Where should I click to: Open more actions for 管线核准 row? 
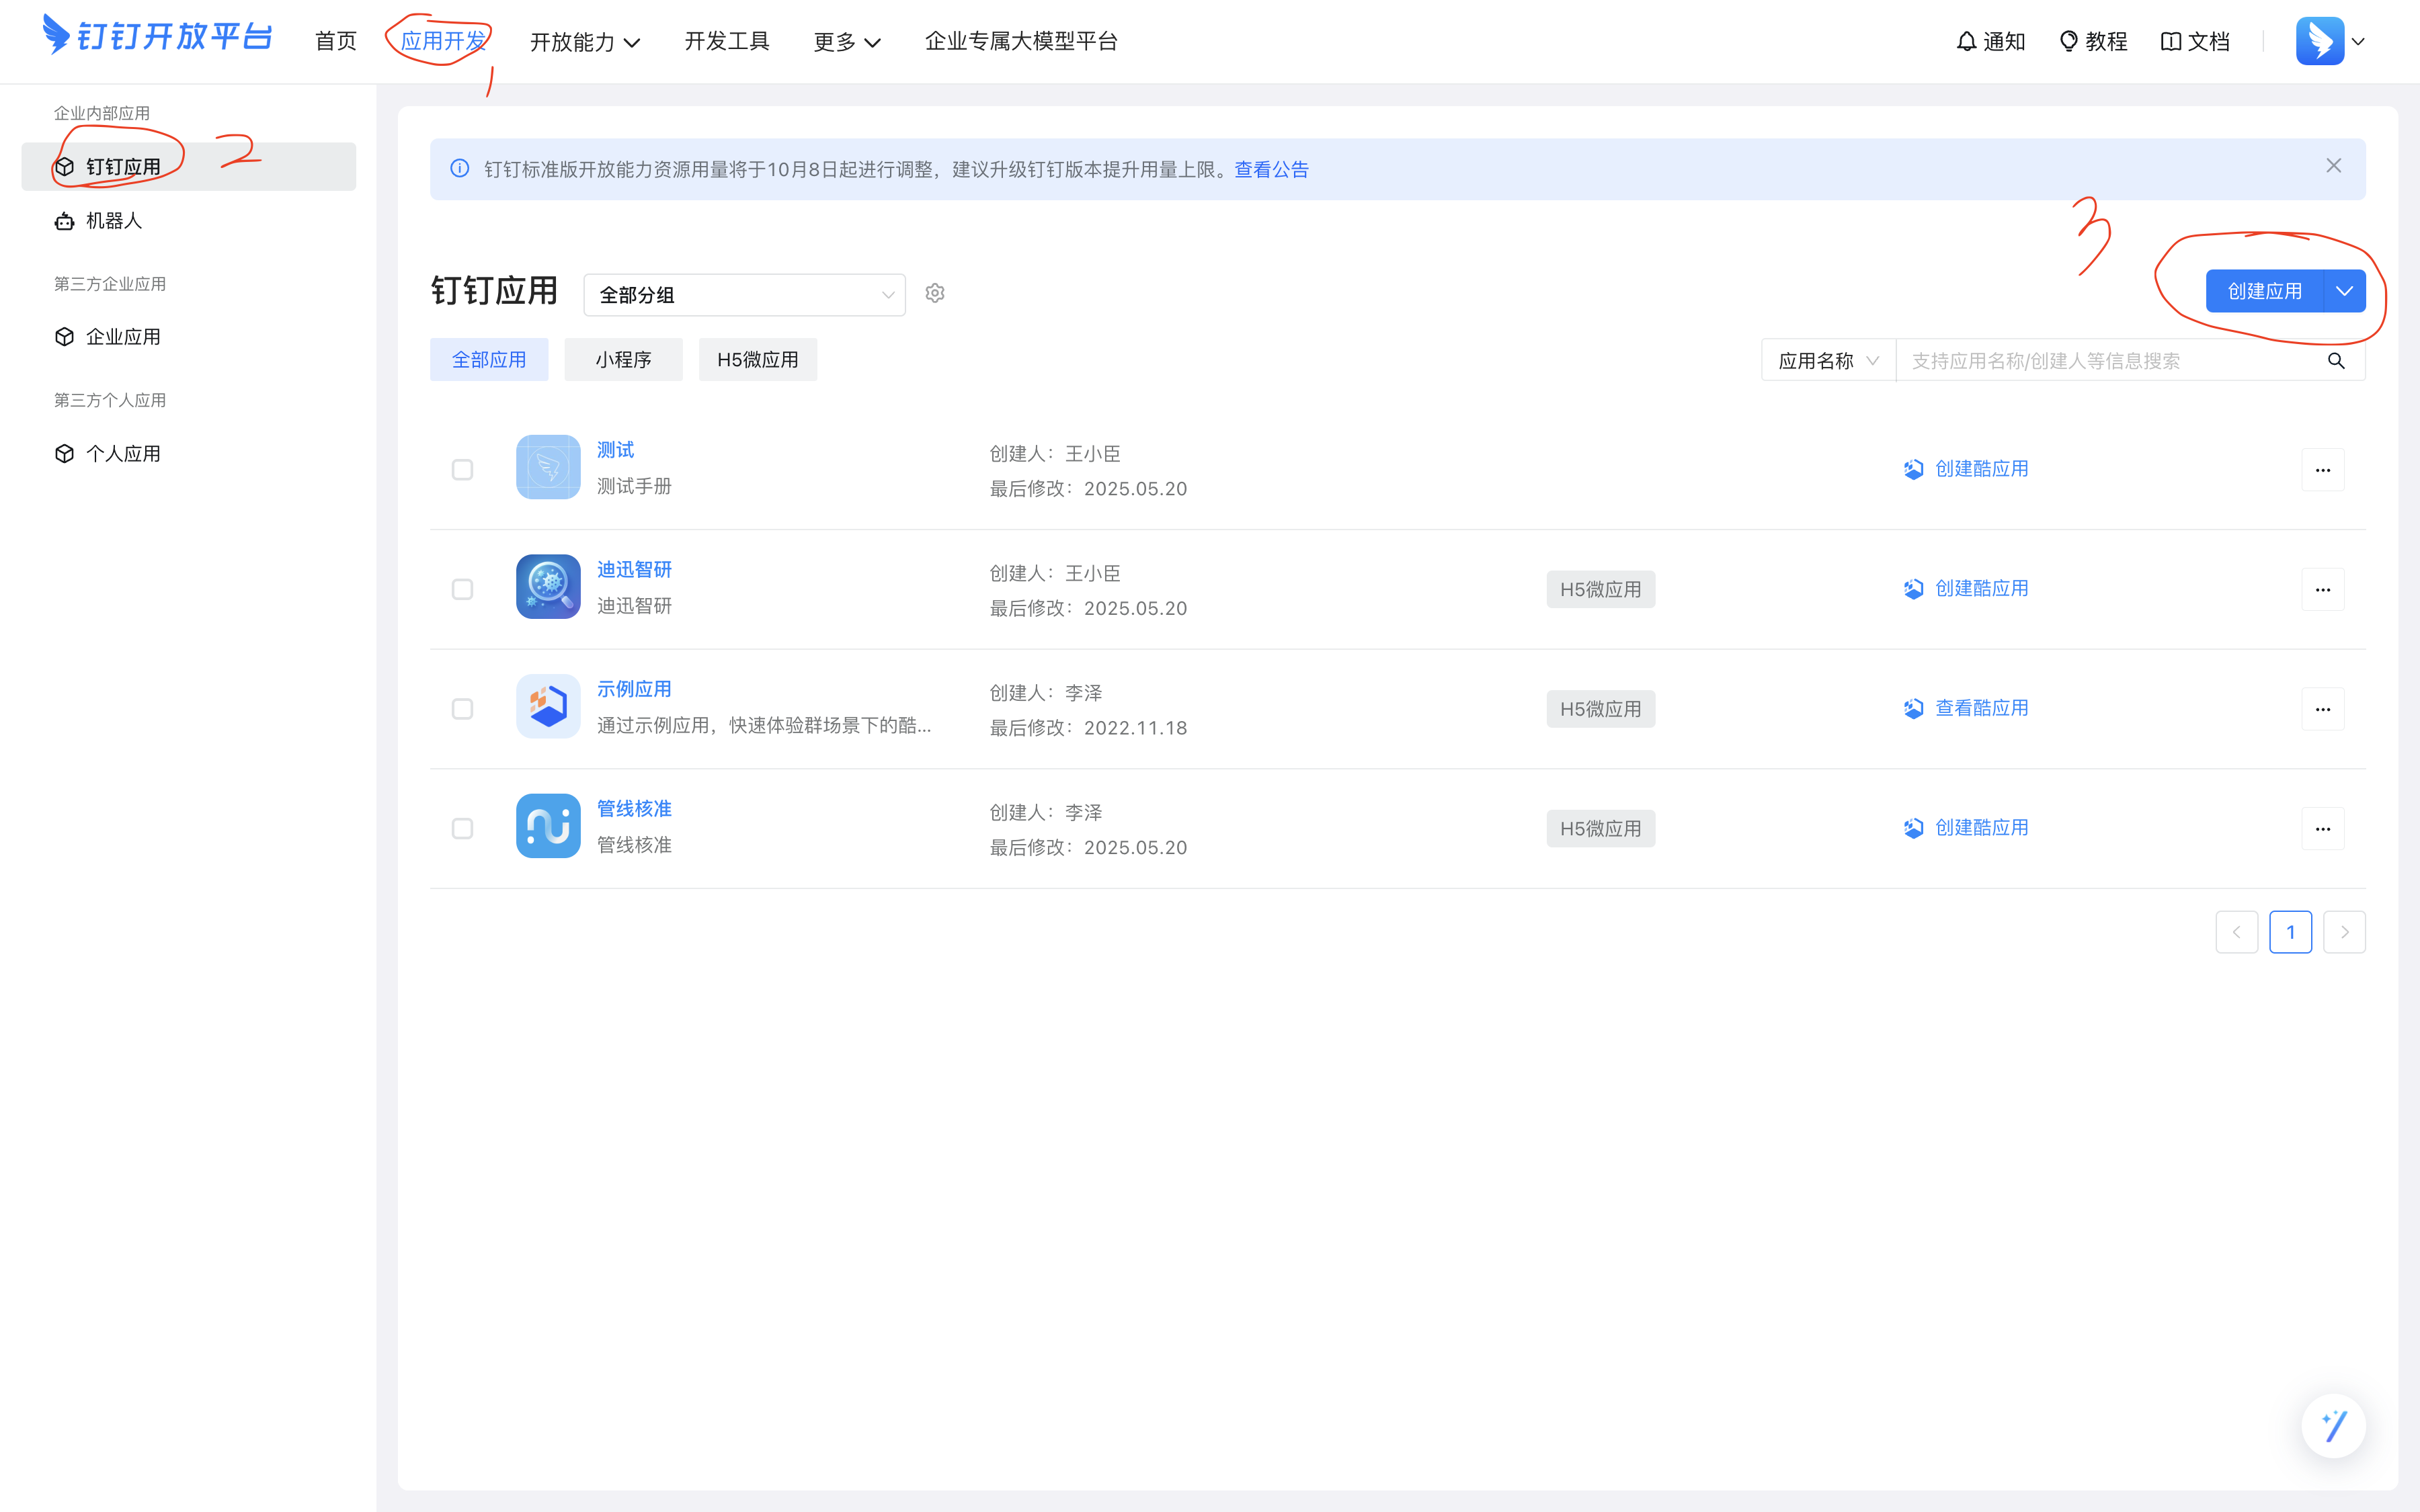click(x=2323, y=829)
